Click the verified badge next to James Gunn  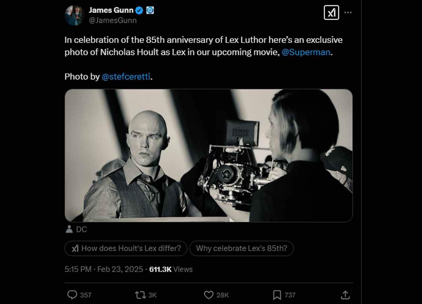[x=139, y=10]
